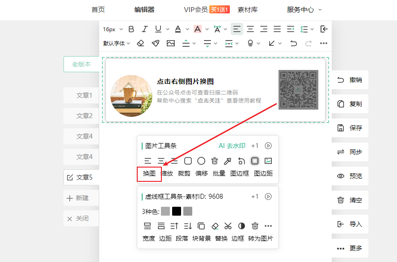
Task: Click the play icon in 图片工具条 header
Action: click(268, 146)
